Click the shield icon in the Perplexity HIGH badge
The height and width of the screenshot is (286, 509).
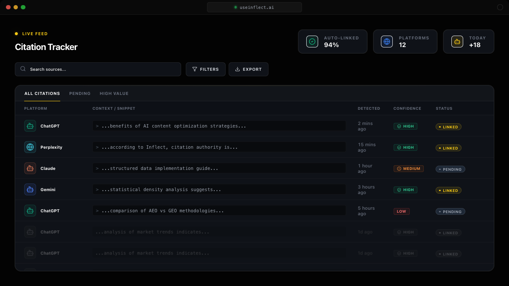click(399, 147)
